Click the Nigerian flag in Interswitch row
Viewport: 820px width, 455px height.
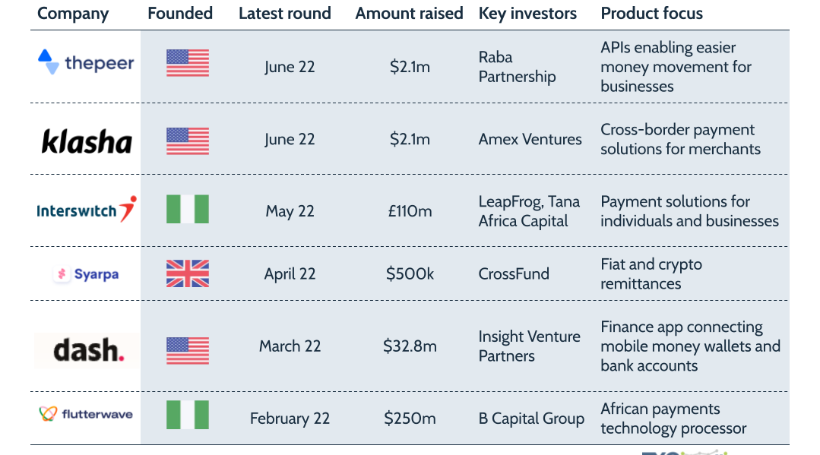click(x=188, y=209)
